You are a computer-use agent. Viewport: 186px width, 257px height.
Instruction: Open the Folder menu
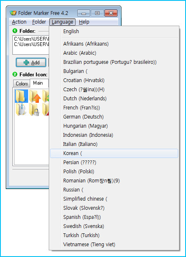[x=39, y=22]
